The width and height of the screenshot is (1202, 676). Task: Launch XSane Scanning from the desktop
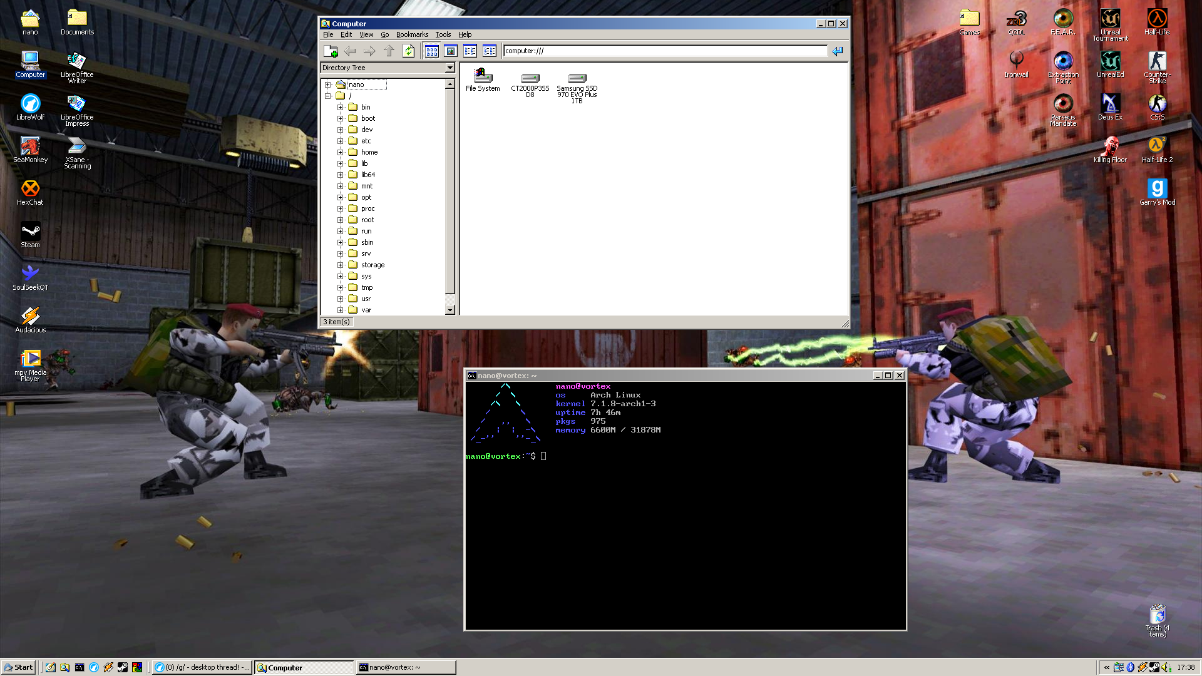coord(77,153)
